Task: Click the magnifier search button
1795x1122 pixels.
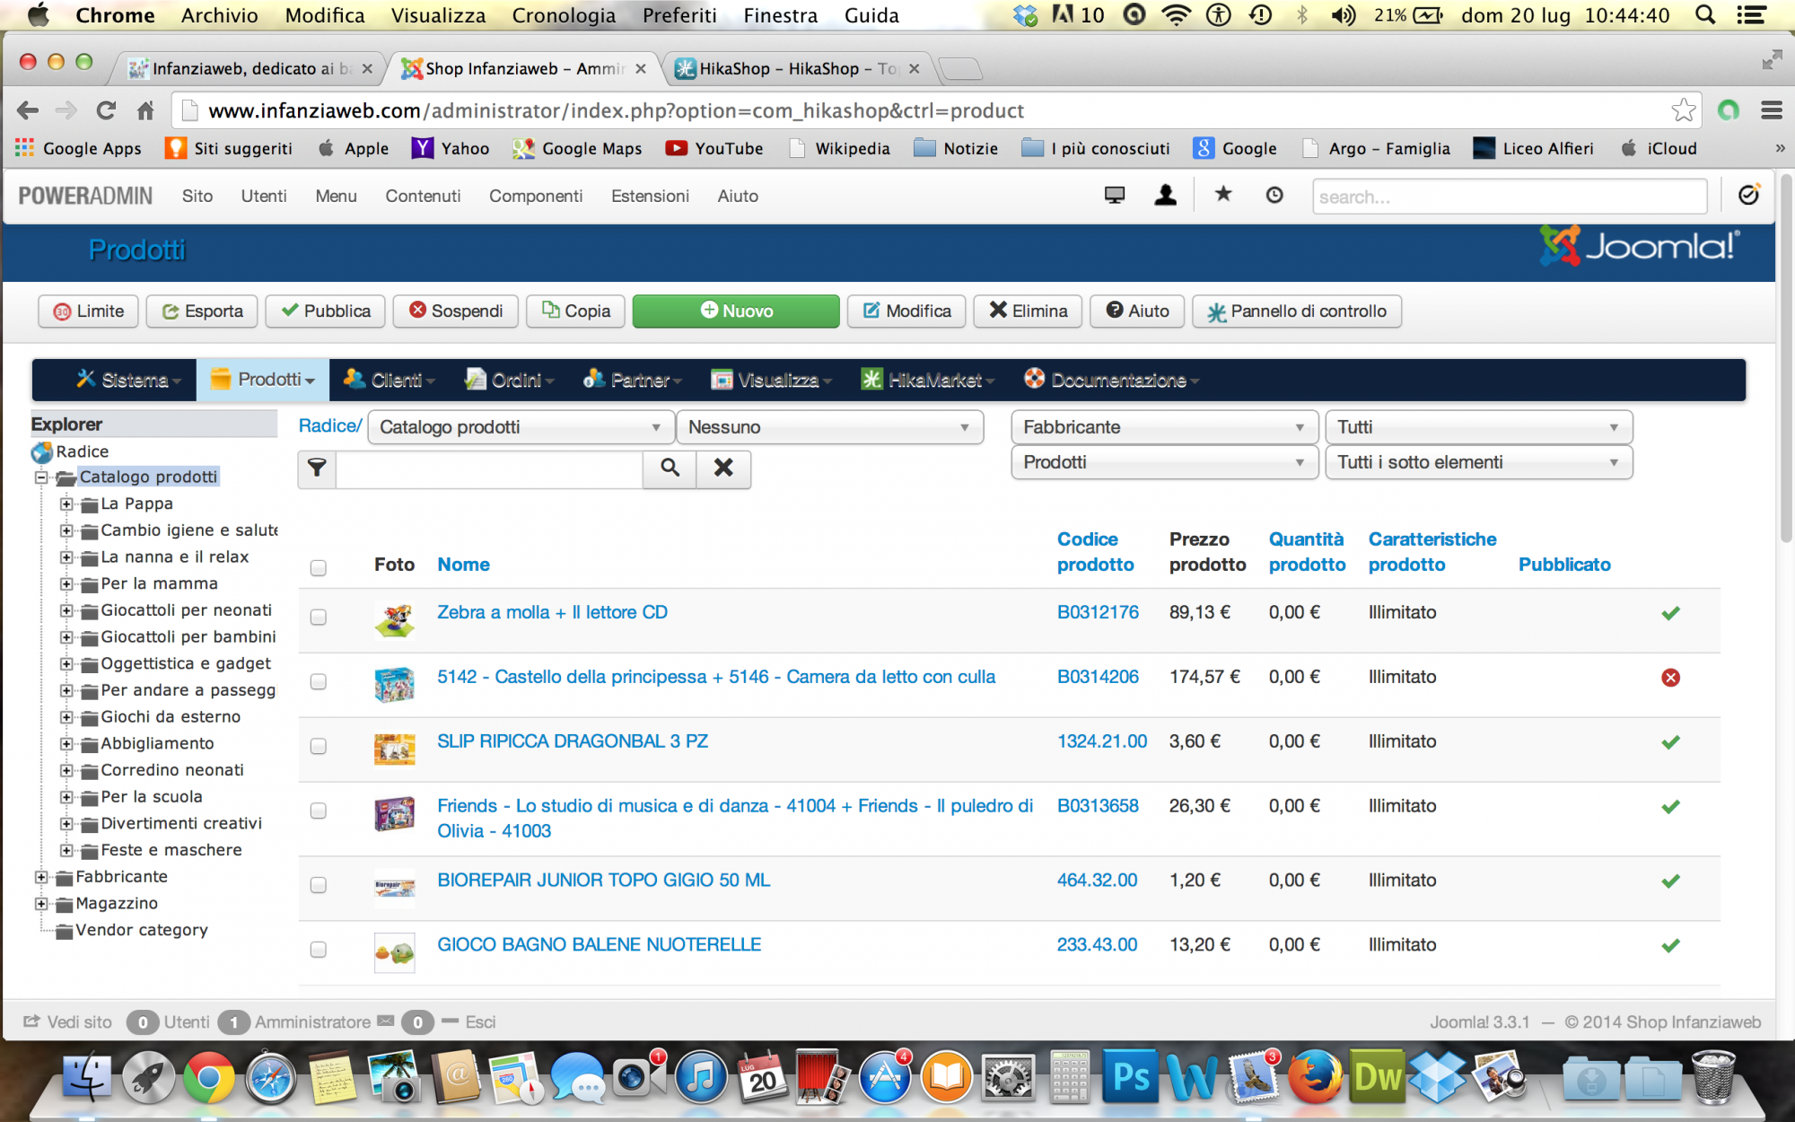Action: (x=670, y=468)
